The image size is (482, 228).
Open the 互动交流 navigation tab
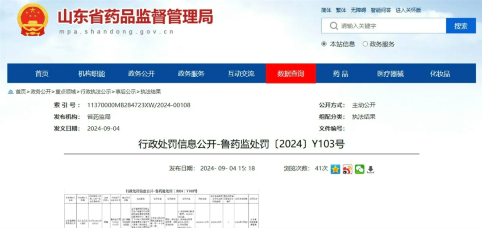(x=241, y=74)
